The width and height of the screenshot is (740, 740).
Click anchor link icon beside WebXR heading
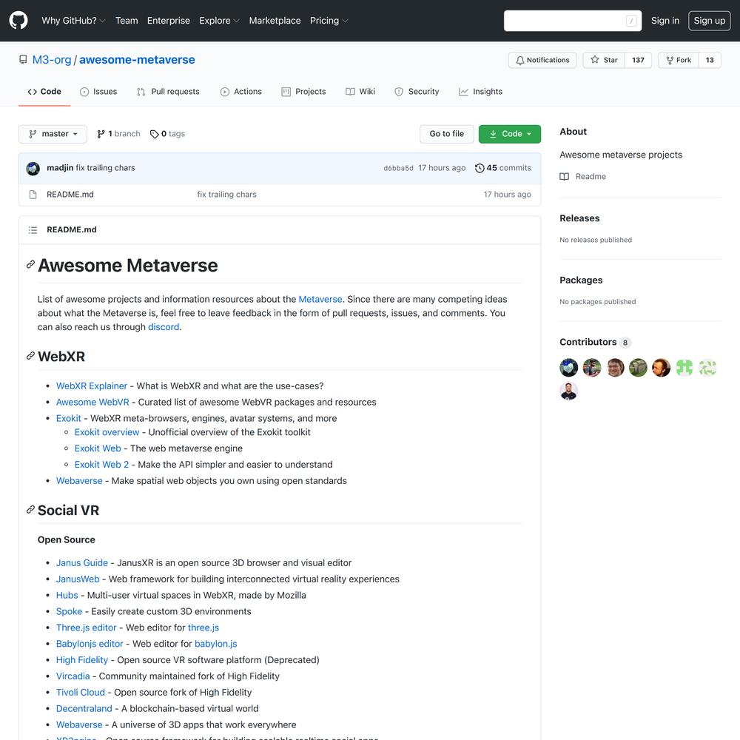[30, 356]
